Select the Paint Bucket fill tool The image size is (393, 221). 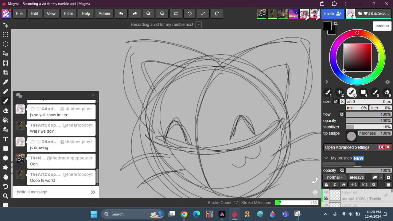6,120
